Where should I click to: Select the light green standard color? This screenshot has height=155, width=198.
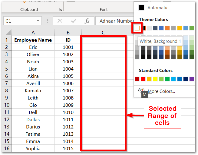click(161, 79)
